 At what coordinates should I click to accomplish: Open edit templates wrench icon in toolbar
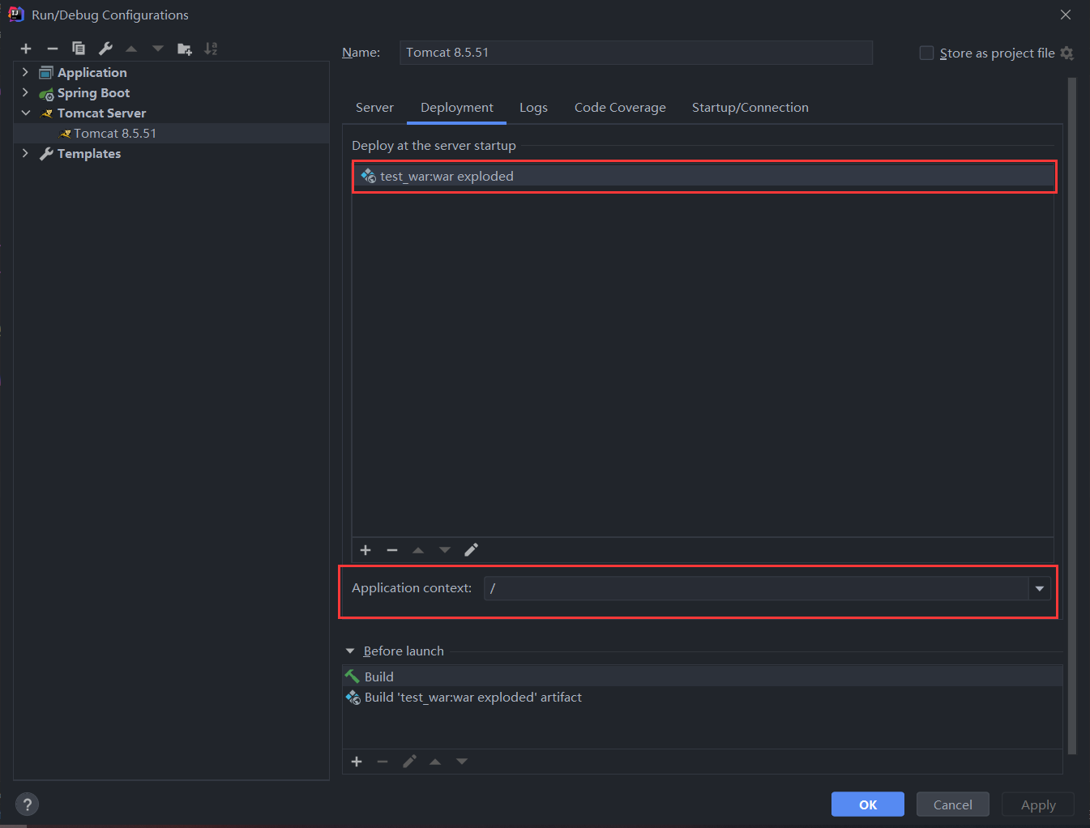point(105,49)
